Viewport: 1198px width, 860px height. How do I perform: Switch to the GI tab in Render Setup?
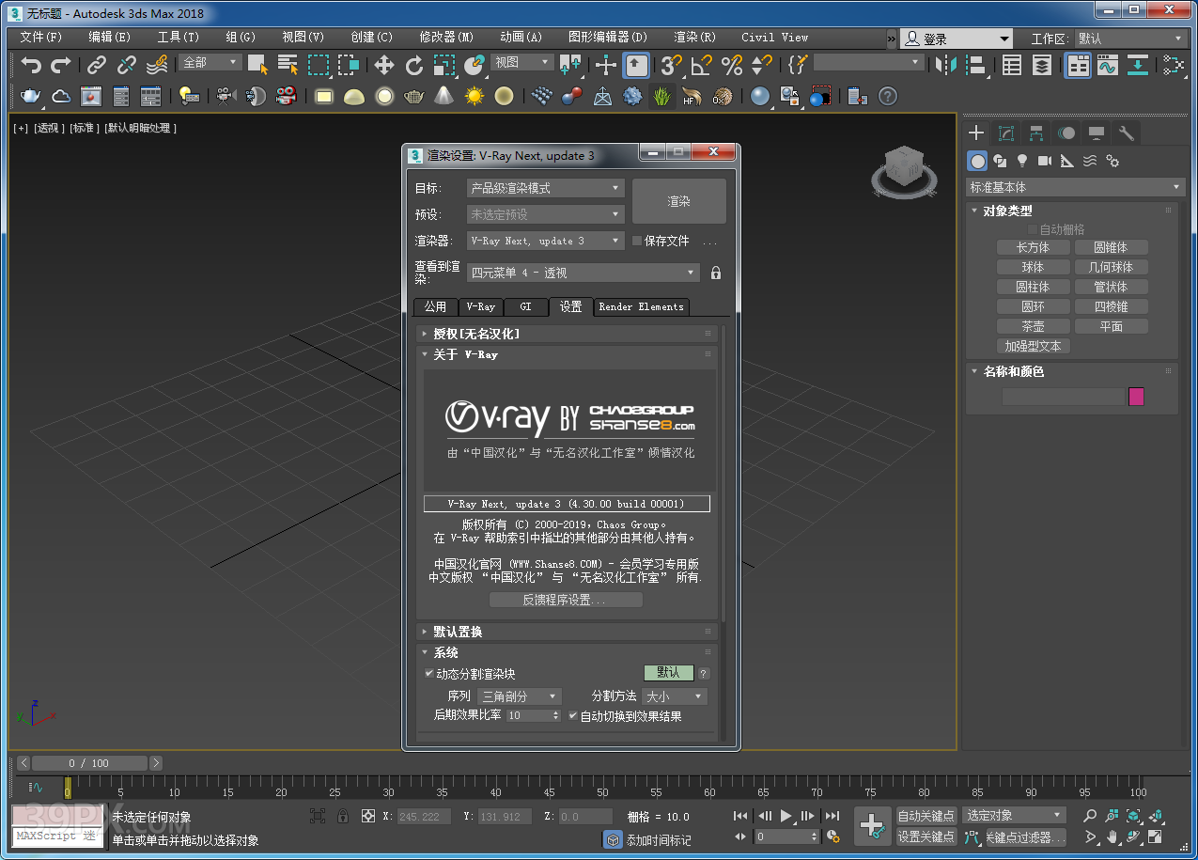pos(526,306)
